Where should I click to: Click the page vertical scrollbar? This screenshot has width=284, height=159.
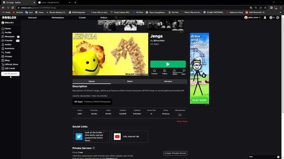(x=283, y=65)
